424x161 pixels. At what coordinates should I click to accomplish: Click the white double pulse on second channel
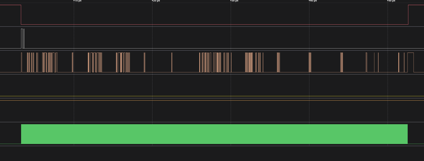click(23, 39)
